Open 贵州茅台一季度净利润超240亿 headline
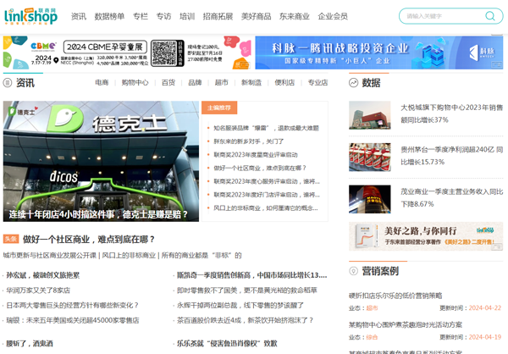Viewport: 508px width, 354px height. pos(452,156)
